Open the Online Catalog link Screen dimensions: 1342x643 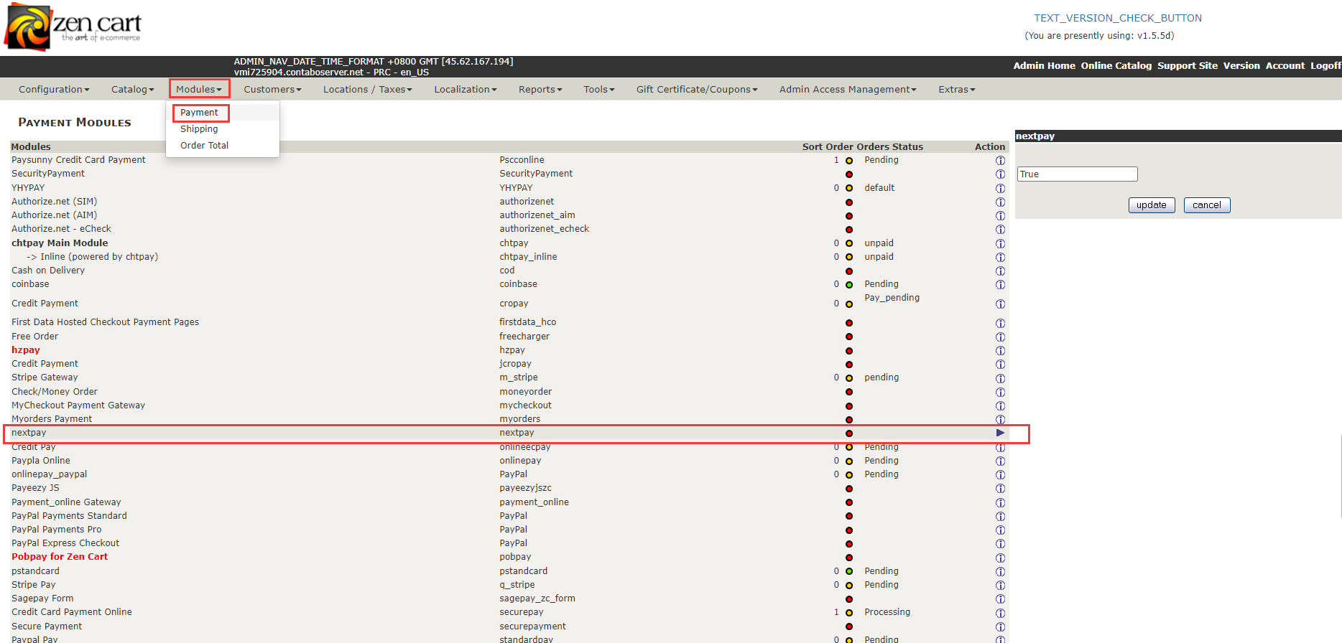(x=1116, y=65)
